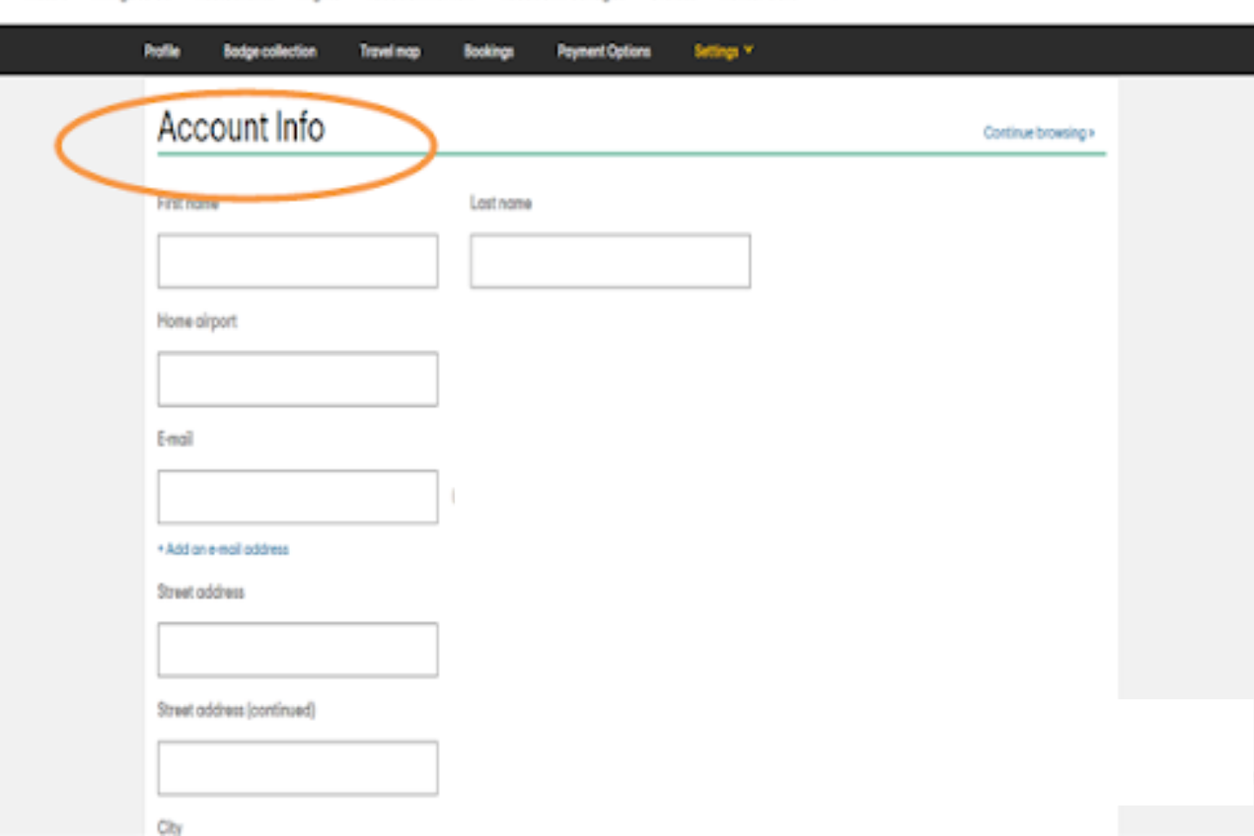Click into the Last name field
Image resolution: width=1254 pixels, height=836 pixels.
[609, 260]
